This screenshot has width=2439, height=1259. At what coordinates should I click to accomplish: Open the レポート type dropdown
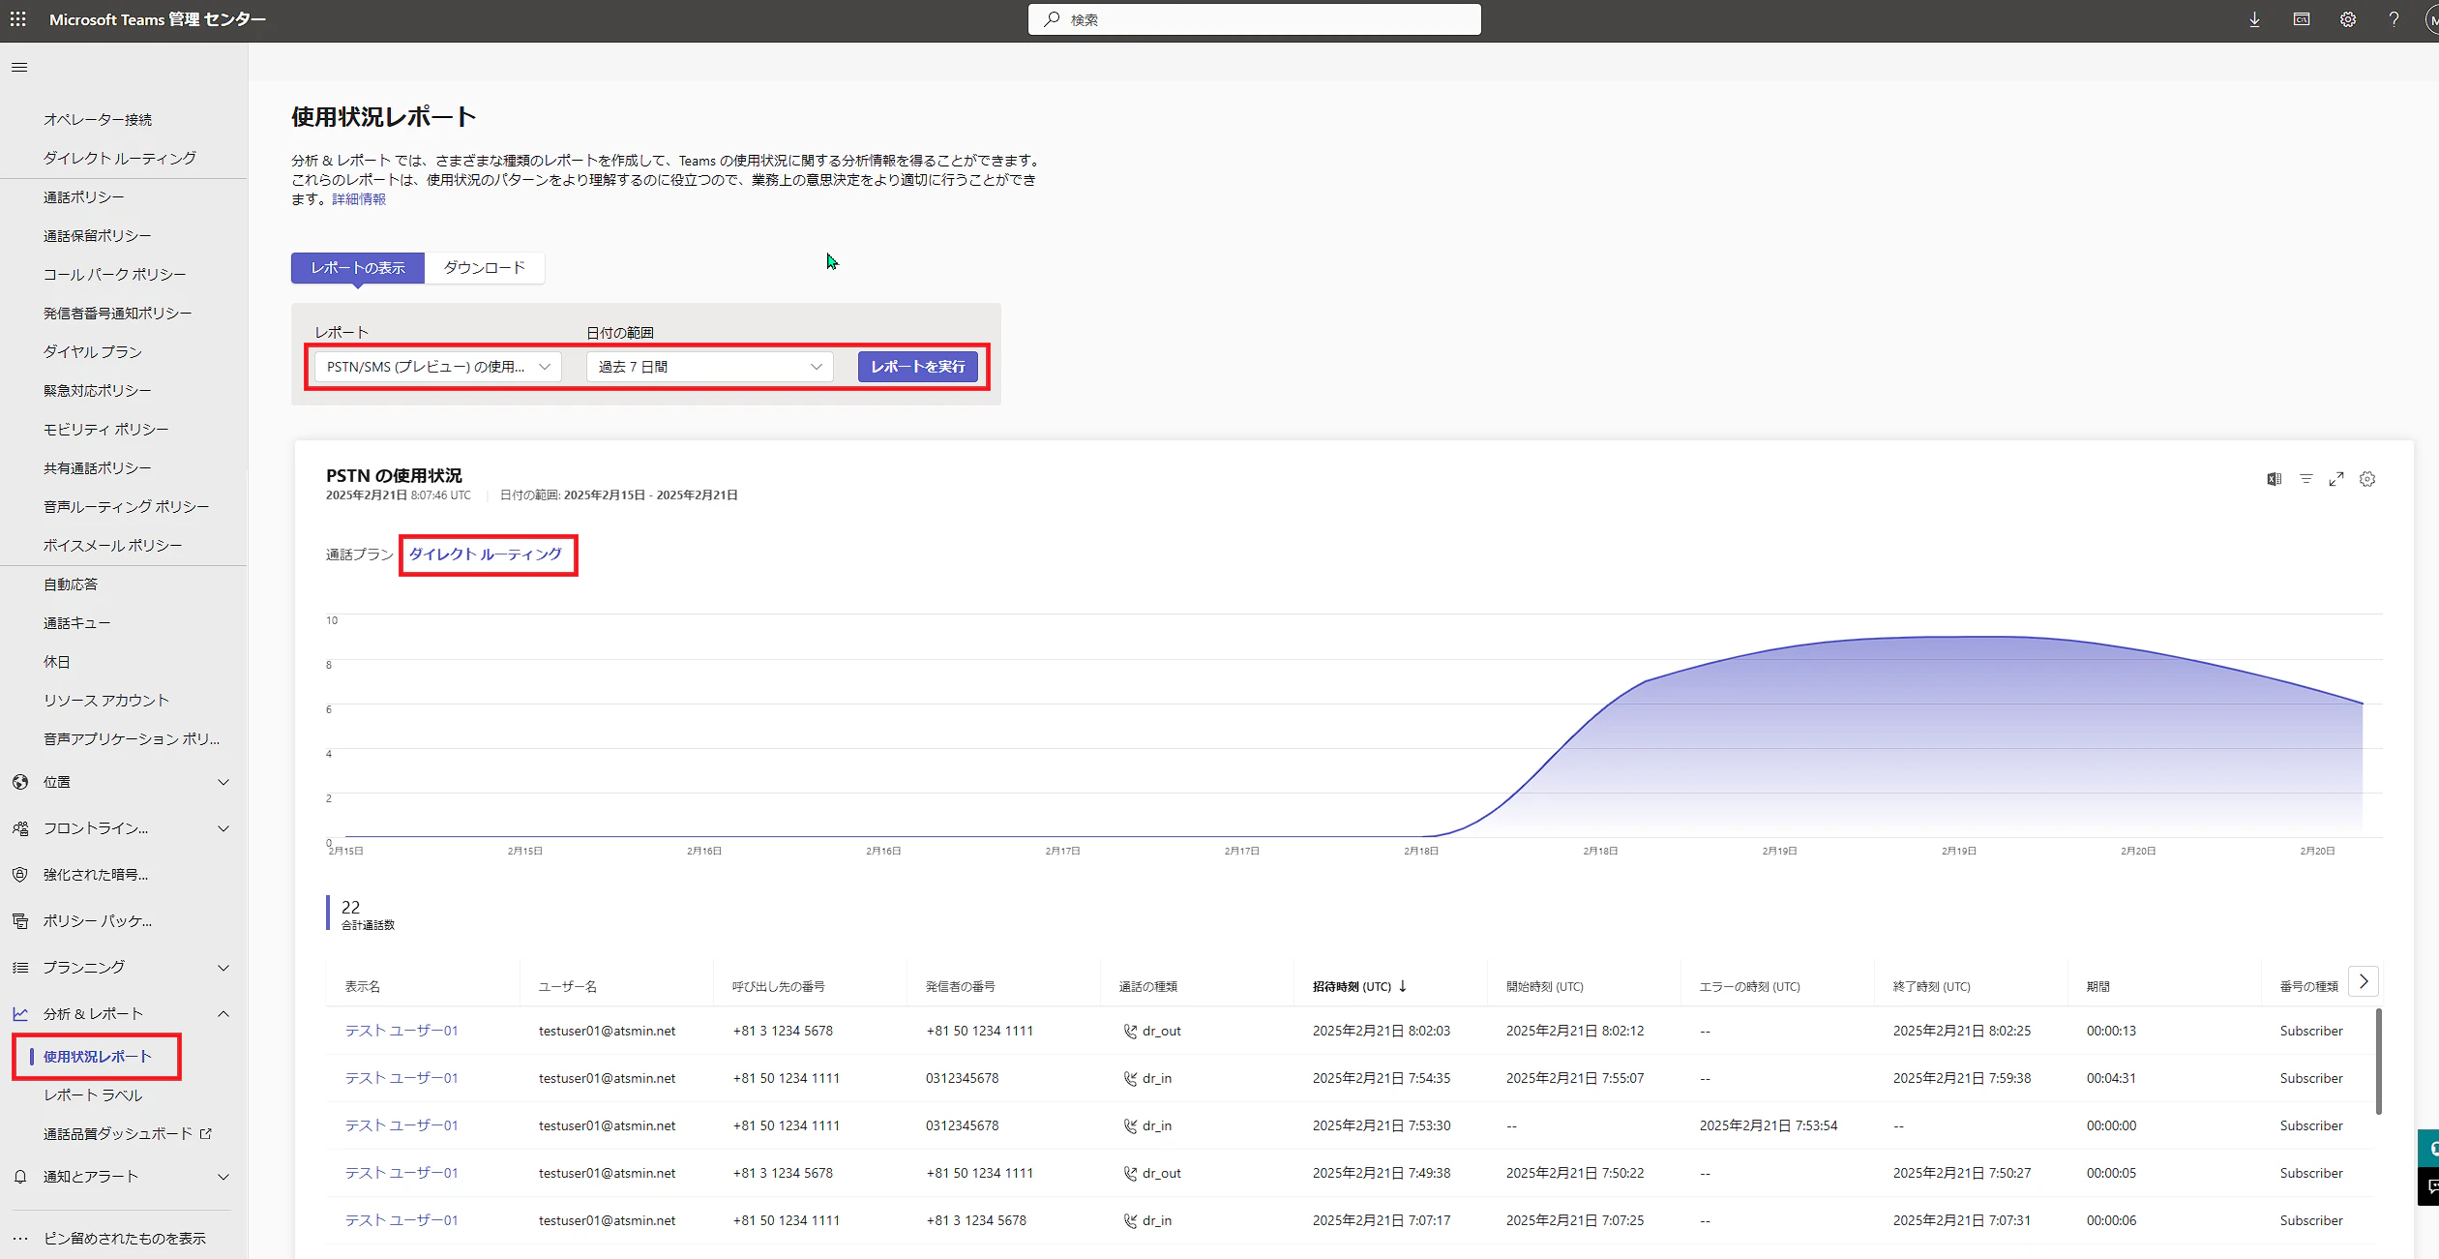[438, 367]
